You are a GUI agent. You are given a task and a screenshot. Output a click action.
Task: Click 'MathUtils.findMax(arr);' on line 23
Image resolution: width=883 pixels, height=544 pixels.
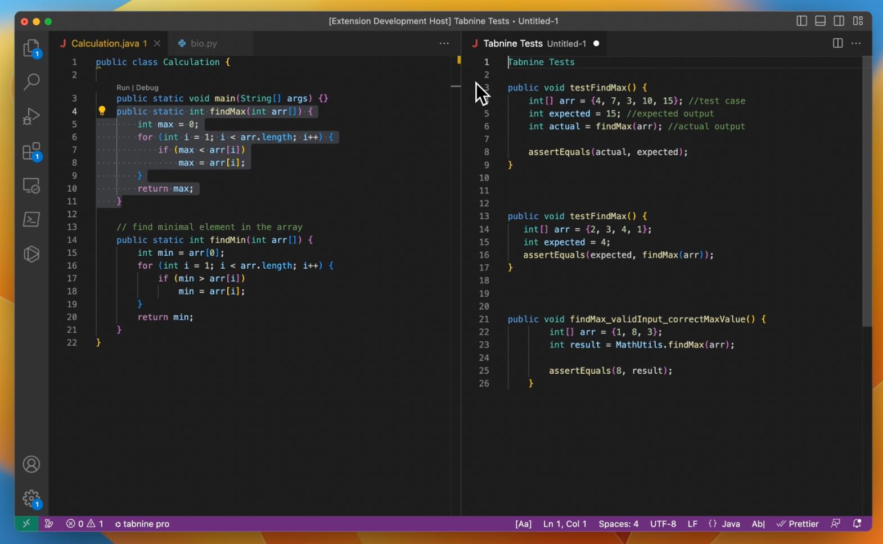675,344
